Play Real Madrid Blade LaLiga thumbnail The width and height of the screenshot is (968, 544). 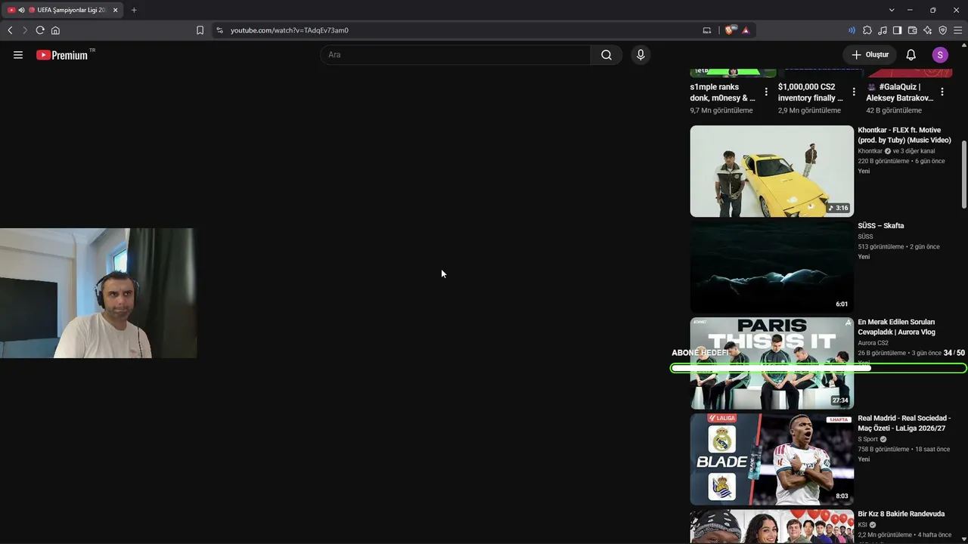(x=771, y=459)
